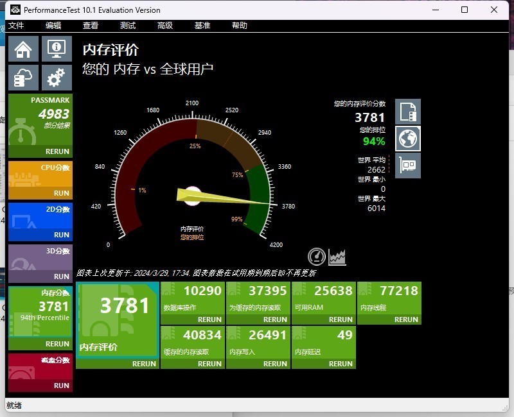The image size is (514, 417).
Task: Rerun the 内存评价 test
Action: [x=144, y=364]
